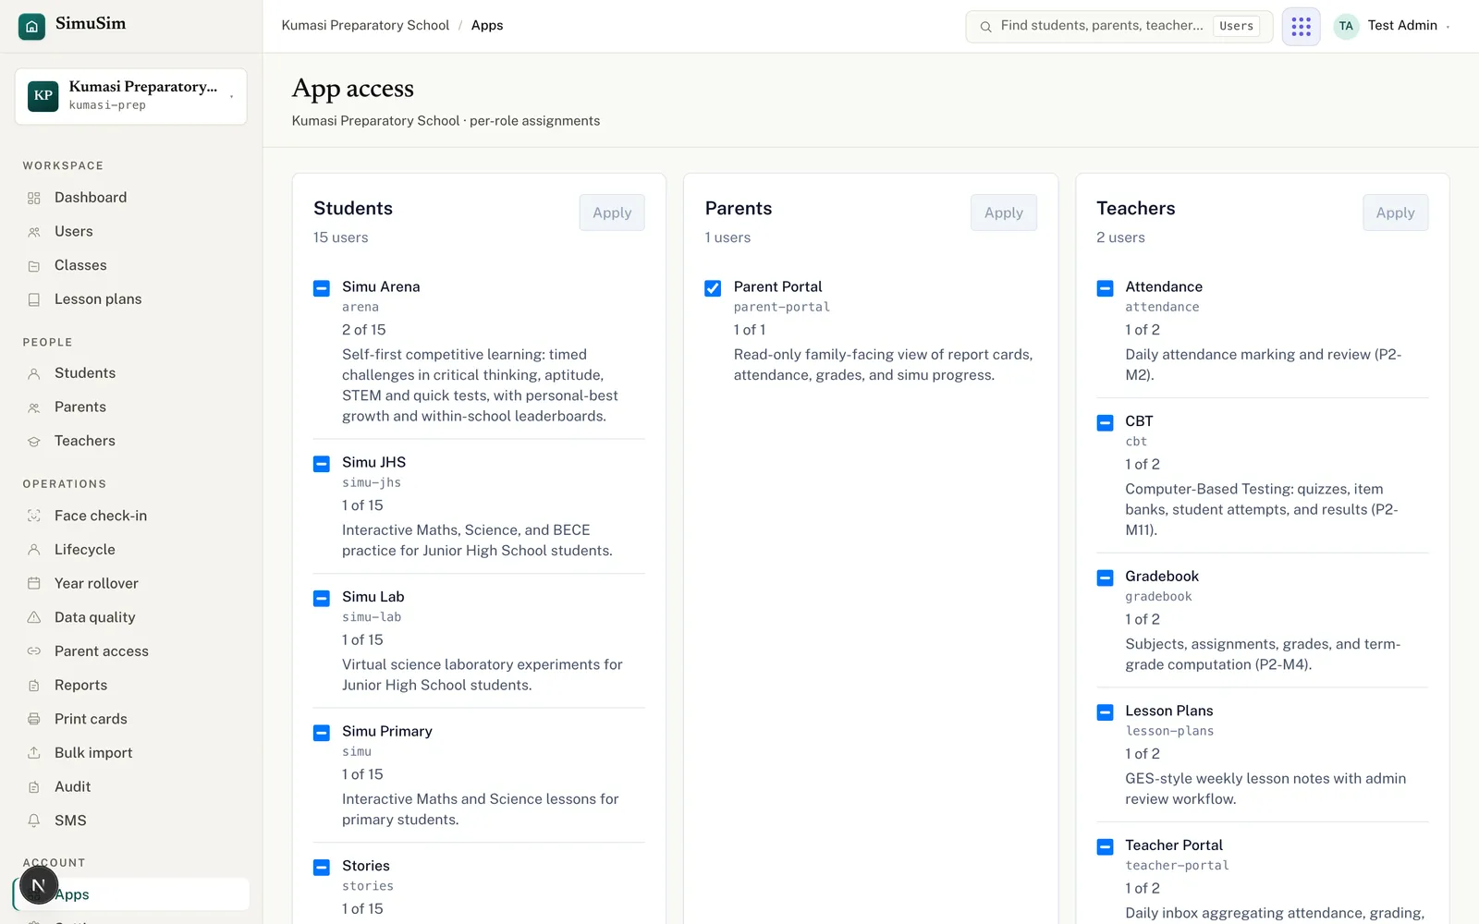Click the Data quality warning icon
1479x924 pixels.
[x=34, y=617]
